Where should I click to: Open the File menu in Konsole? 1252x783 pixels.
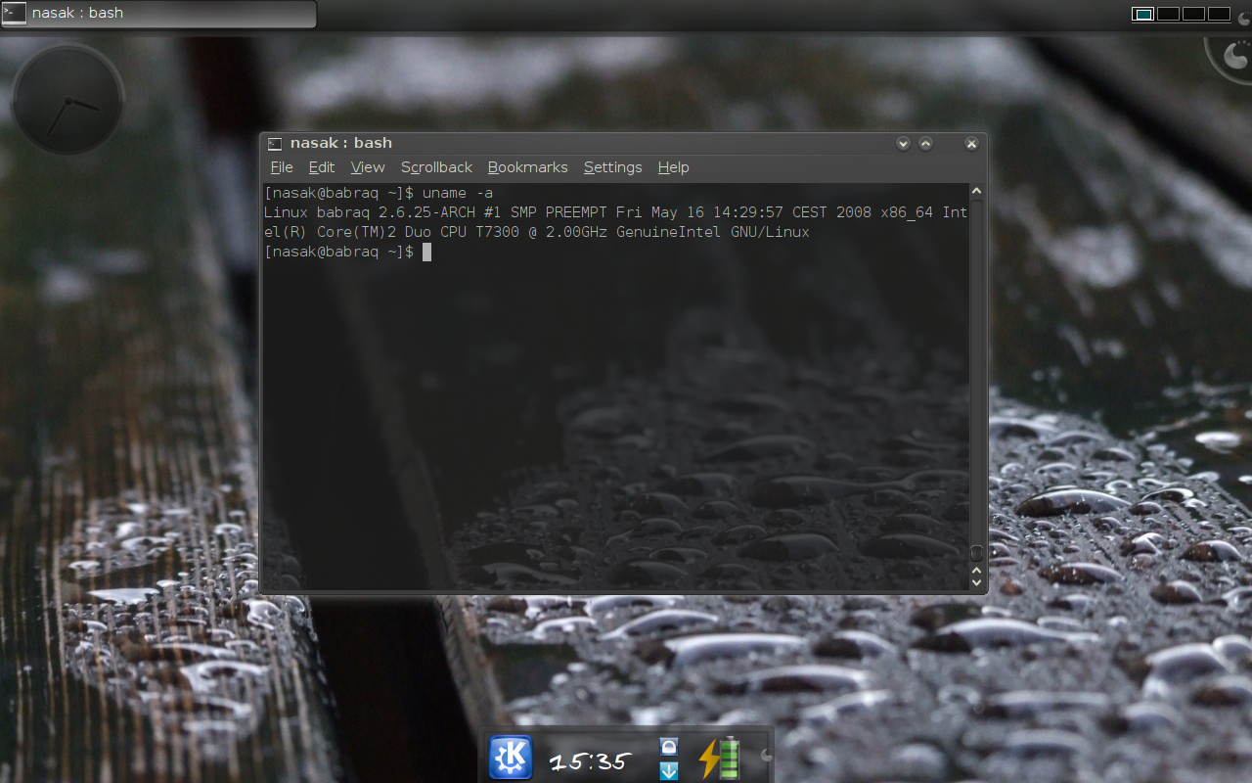[x=282, y=167]
